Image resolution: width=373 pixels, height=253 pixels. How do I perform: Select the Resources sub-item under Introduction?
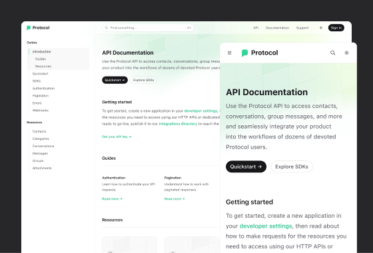(x=43, y=67)
